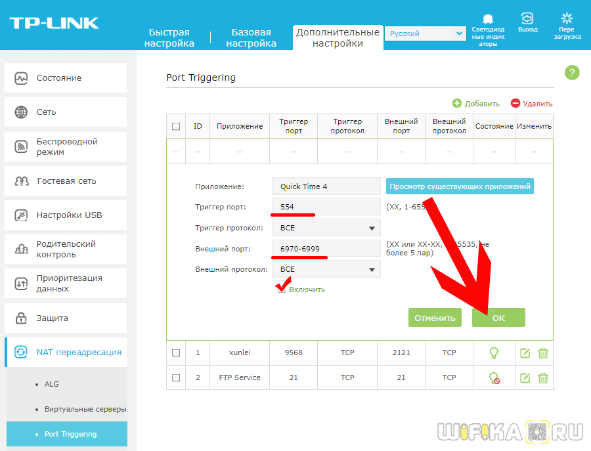Edit the xunlei entry with pencil icon

click(525, 353)
